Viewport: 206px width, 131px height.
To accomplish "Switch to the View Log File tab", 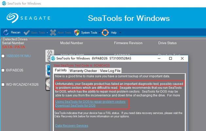I will (x=110, y=71).
